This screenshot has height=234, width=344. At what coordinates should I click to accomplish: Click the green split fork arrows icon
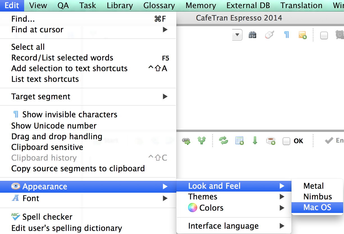(202, 141)
